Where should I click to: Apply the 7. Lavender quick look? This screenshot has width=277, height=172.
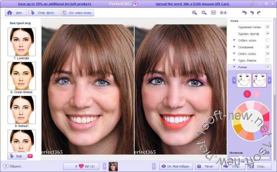[x=21, y=42]
